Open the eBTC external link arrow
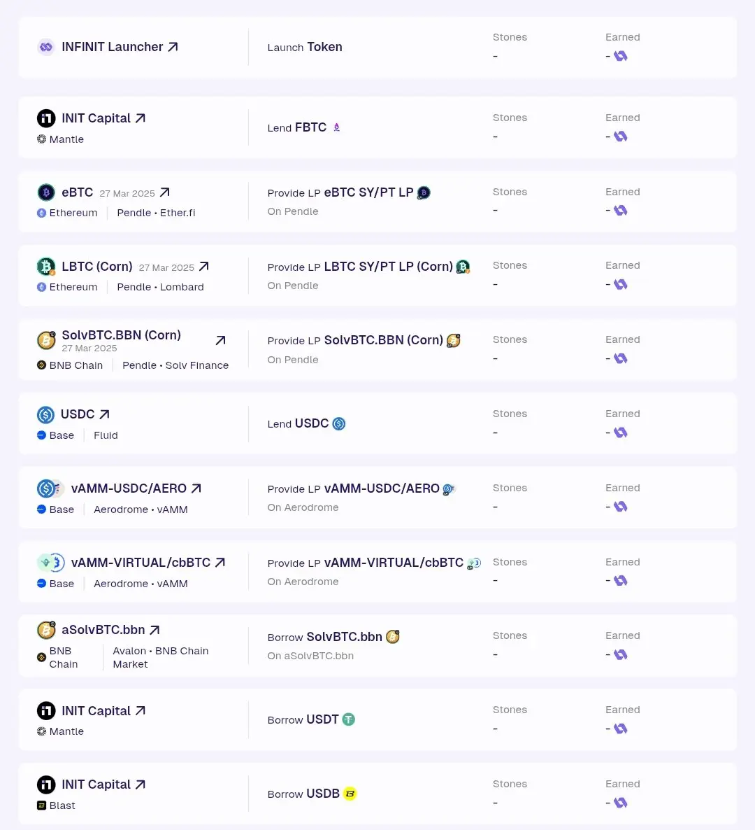 [164, 192]
